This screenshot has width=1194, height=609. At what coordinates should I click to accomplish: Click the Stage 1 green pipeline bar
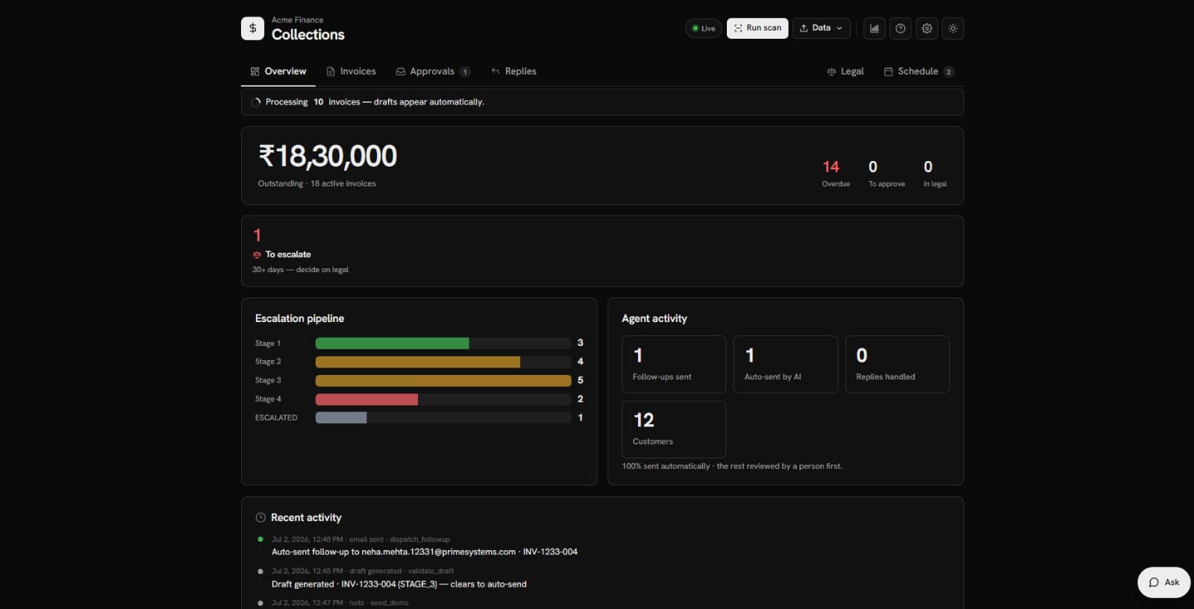(x=392, y=343)
